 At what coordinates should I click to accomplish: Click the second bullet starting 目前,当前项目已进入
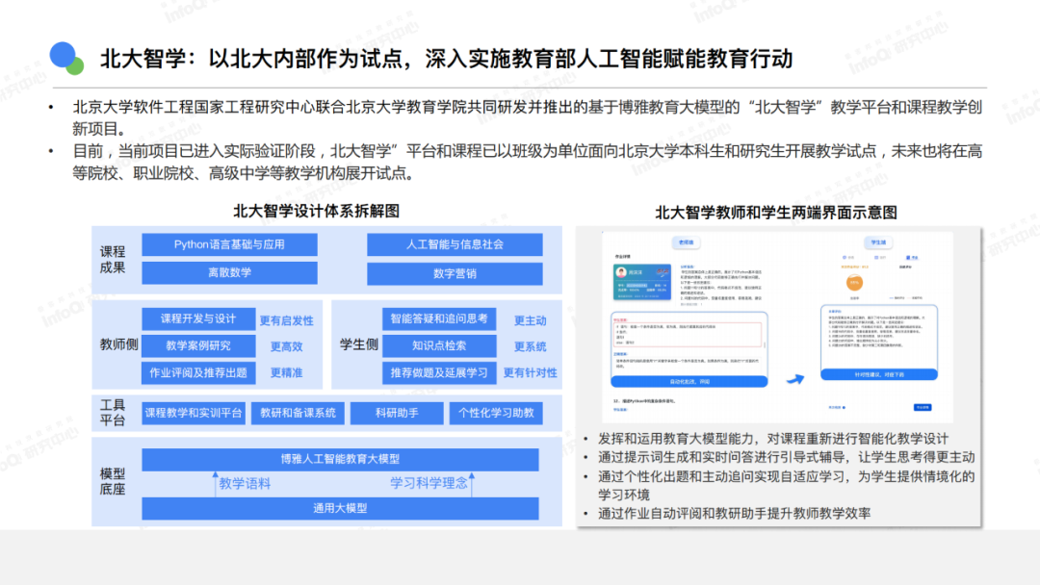528,163
